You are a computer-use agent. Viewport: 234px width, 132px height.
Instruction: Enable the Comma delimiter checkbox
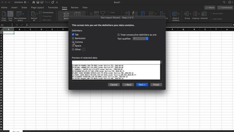tap(73, 42)
